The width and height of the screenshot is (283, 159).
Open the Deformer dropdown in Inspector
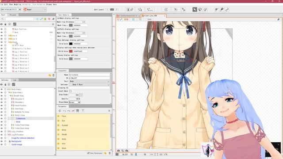point(89,84)
